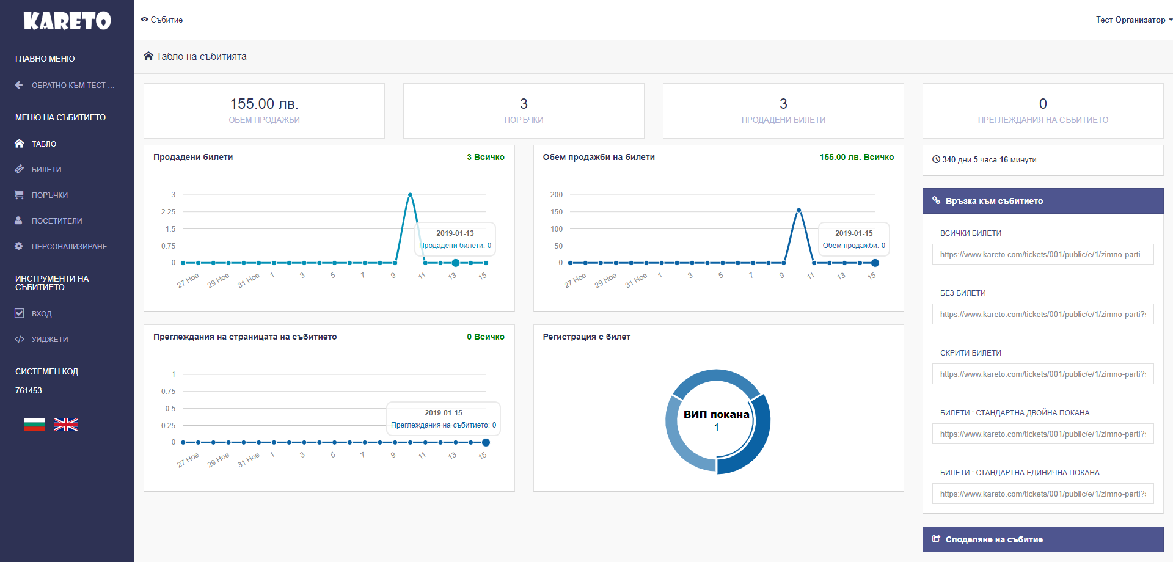Click the ПРЕГЛЕЖДАНИЯ НА СЪБИТИЕТО stat card

pyautogui.click(x=1043, y=111)
